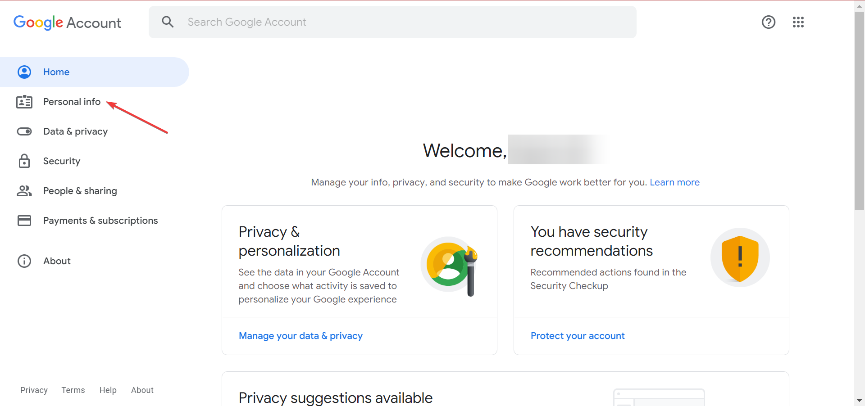Follow the Learn more link

674,182
